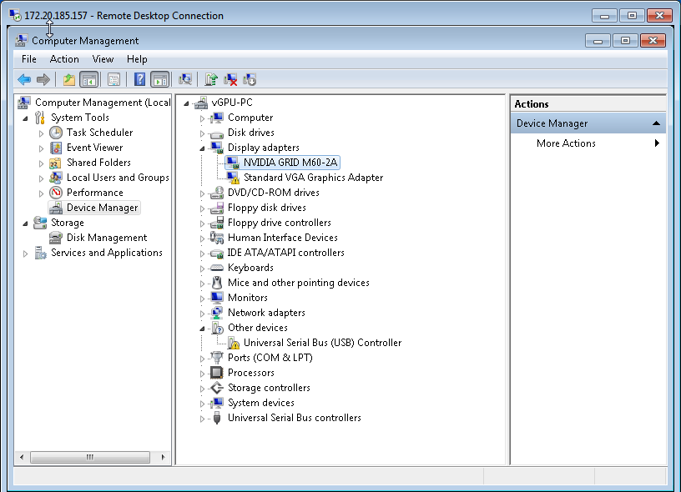
Task: Click the Properties toolbar icon
Action: pos(114,79)
